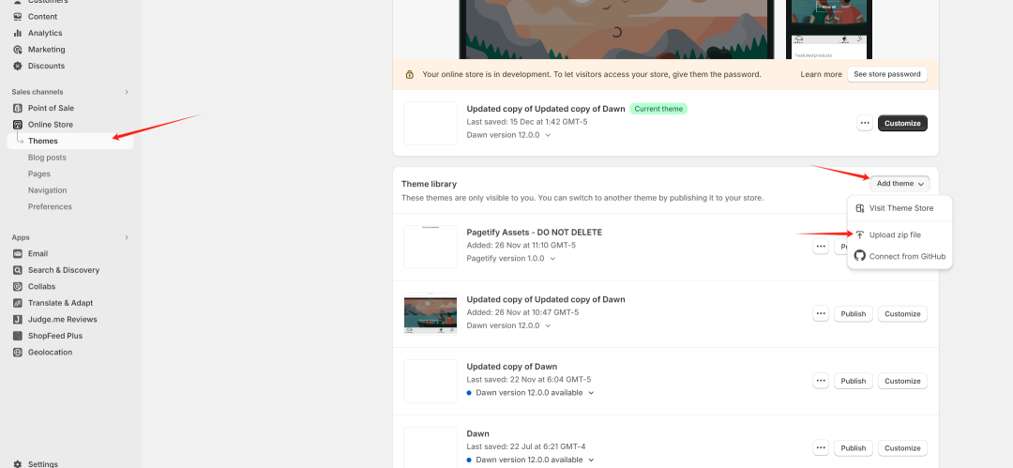Image resolution: width=1013 pixels, height=468 pixels.
Task: Click thumbnail of second Updated copy theme
Action: pyautogui.click(x=431, y=314)
